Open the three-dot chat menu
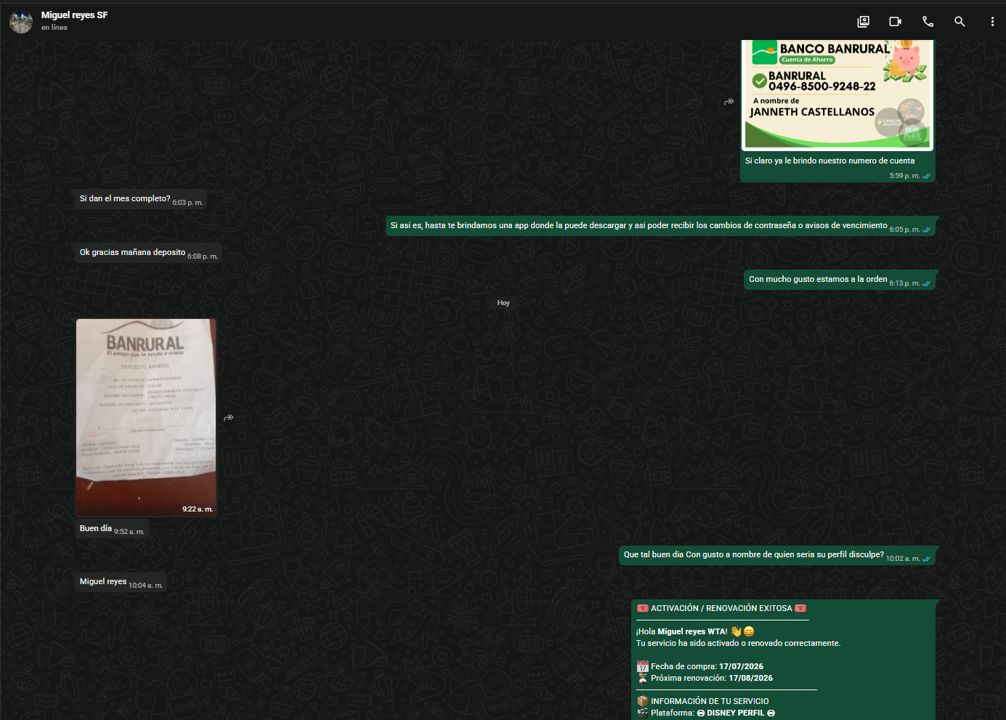 (992, 22)
